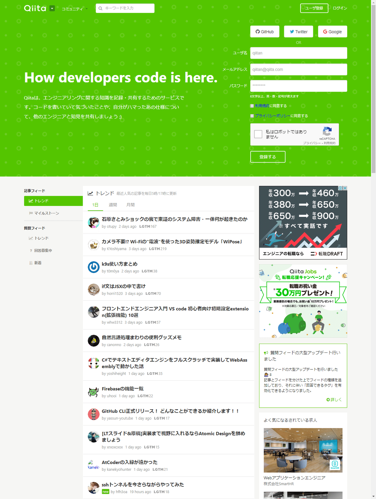Open the Qiita Jobs 30万円 campaign banner
Screen dimensions: 376x499
point(303,301)
